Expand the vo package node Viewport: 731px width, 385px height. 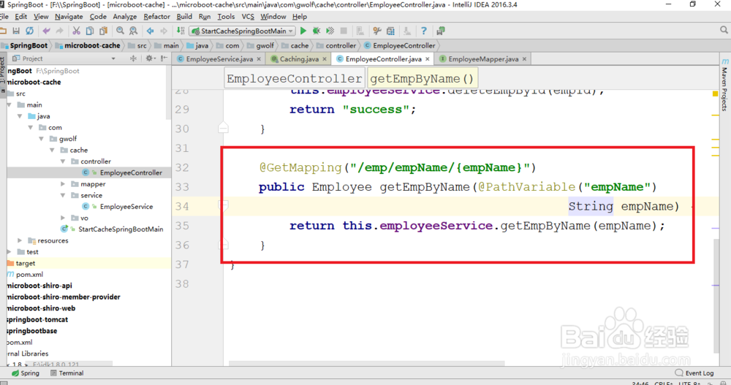click(x=63, y=218)
